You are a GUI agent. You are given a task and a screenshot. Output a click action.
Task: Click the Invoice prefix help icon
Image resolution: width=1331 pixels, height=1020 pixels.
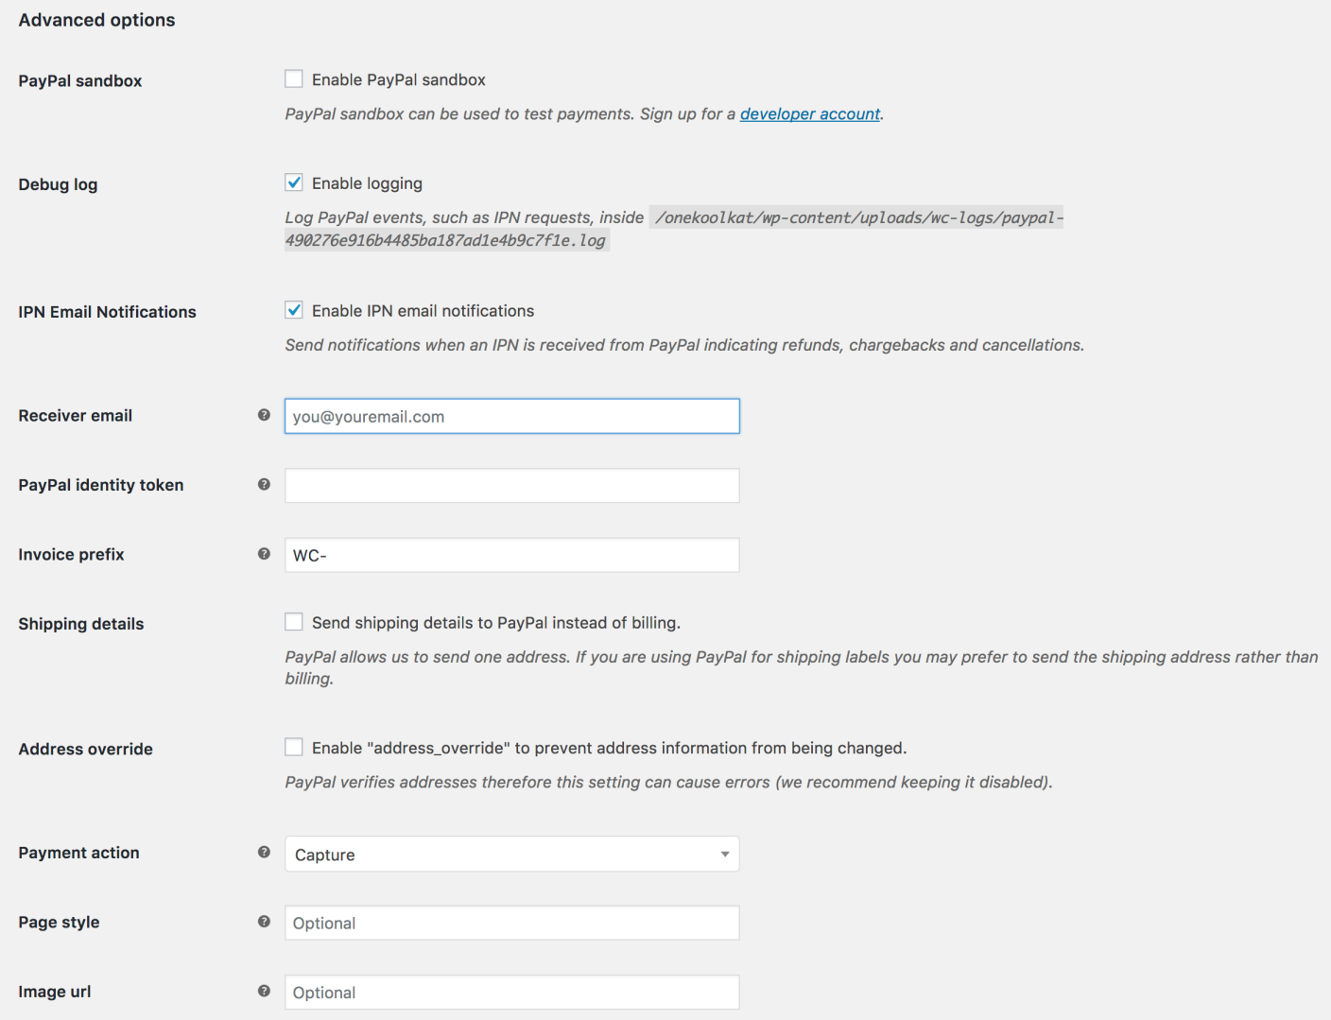pyautogui.click(x=264, y=554)
